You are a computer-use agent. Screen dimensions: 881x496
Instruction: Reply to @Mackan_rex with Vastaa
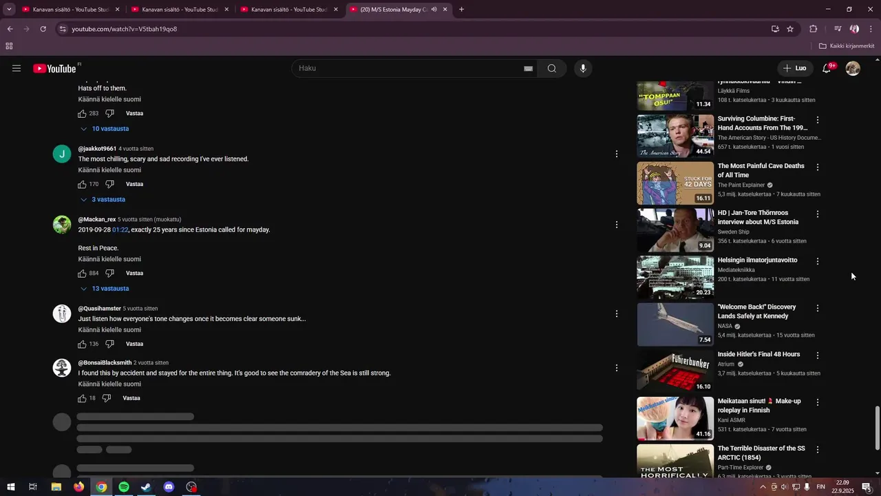134,273
